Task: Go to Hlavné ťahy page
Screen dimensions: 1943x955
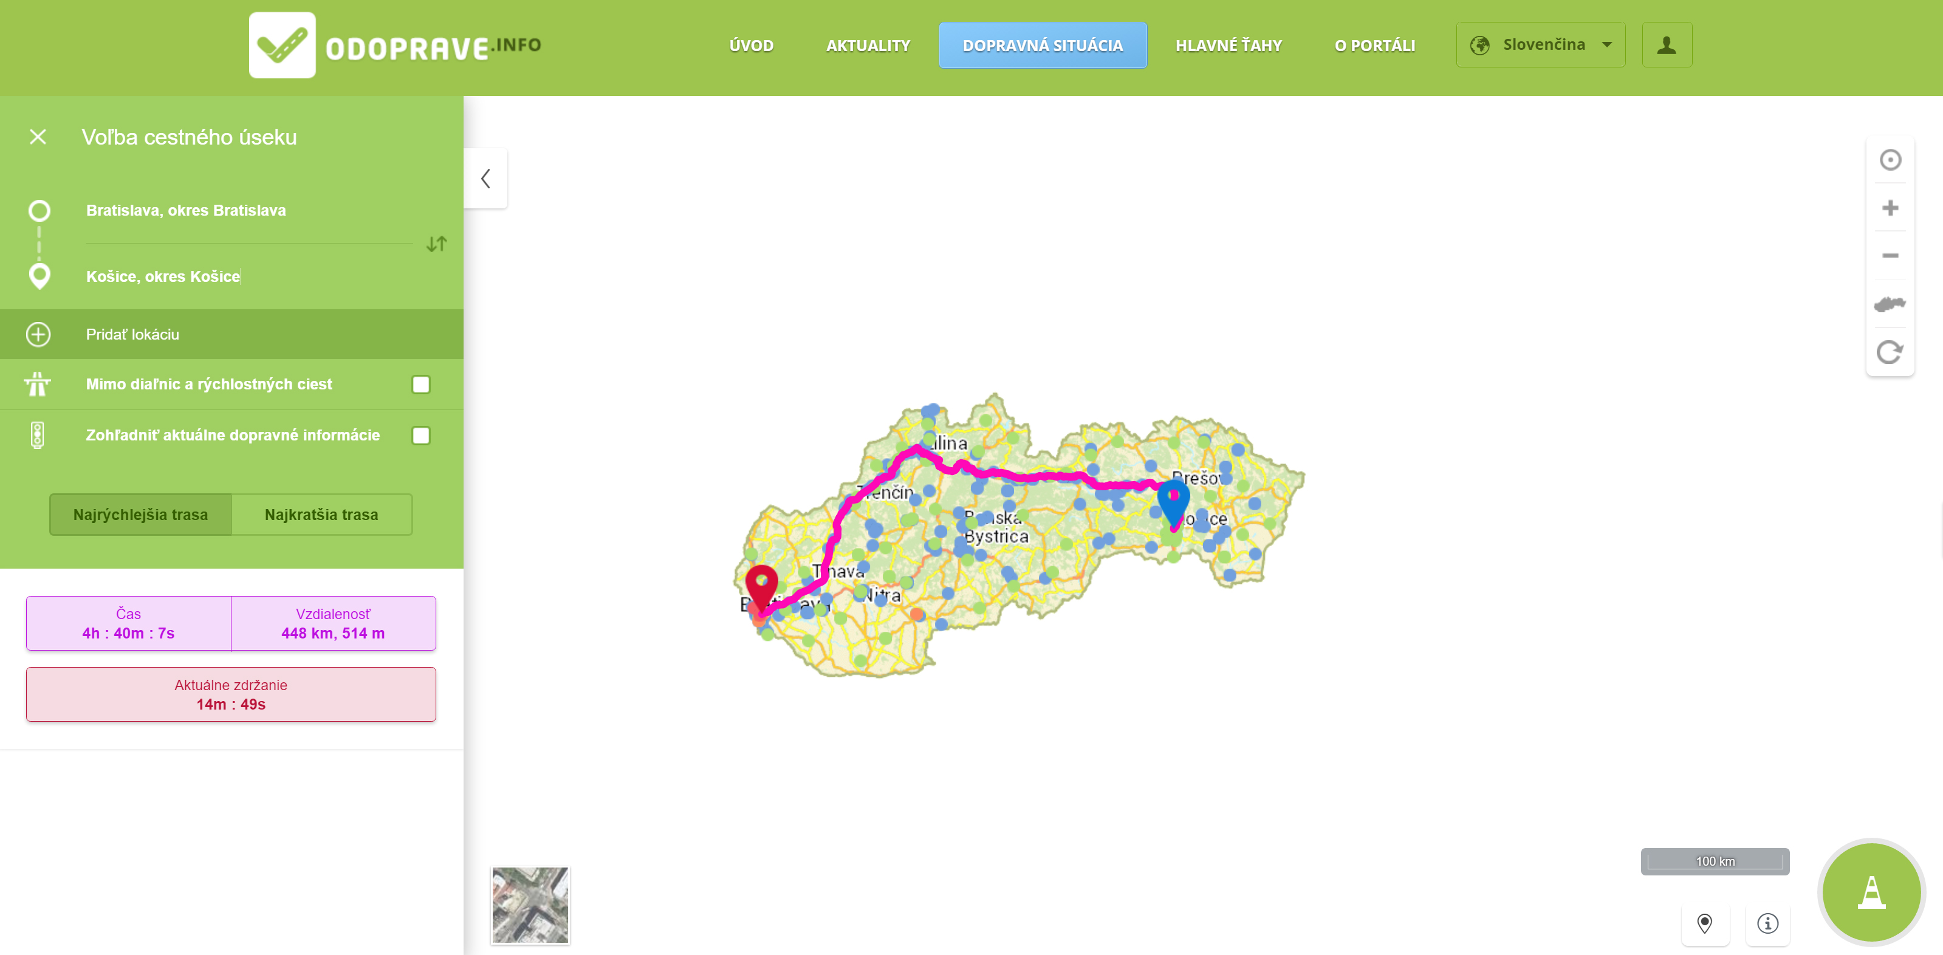Action: (1228, 46)
